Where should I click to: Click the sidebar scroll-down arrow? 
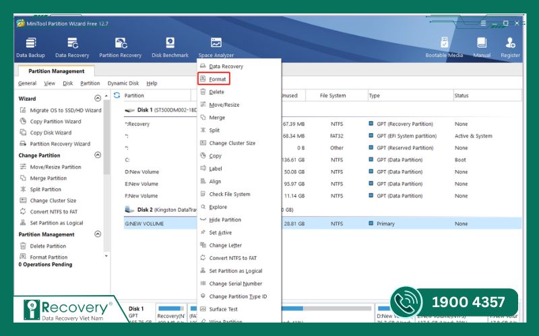coord(106,256)
